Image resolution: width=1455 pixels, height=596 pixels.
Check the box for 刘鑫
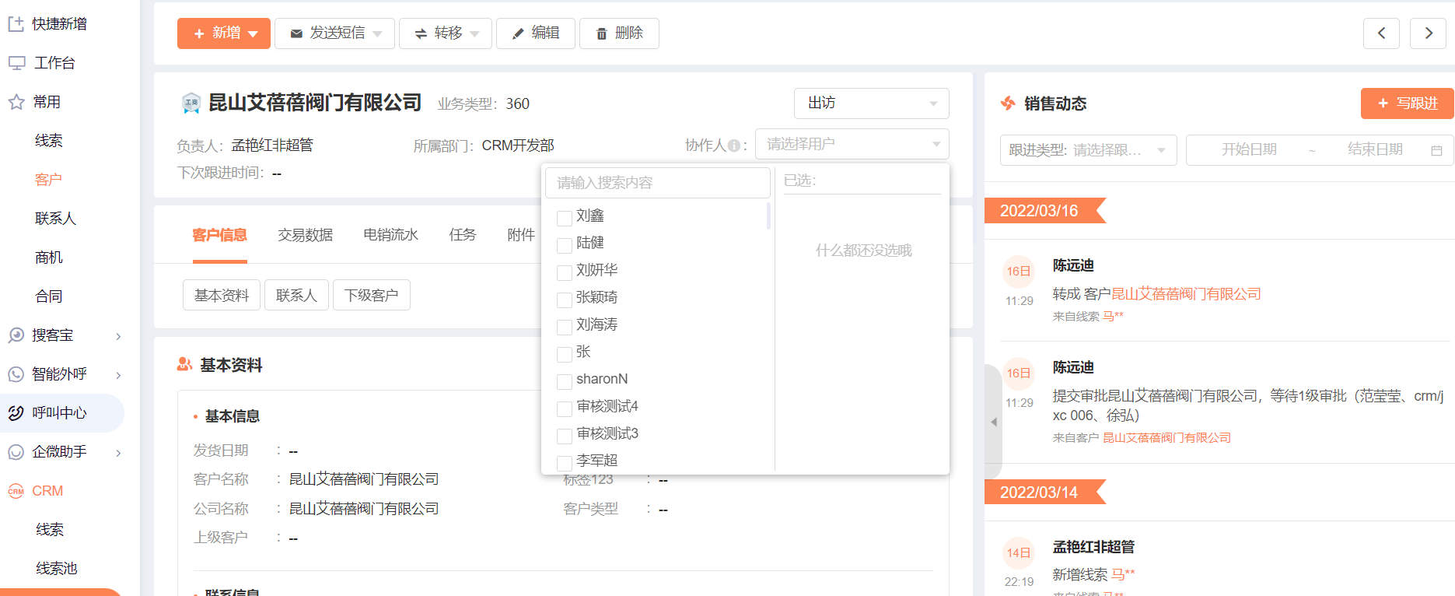pos(565,219)
